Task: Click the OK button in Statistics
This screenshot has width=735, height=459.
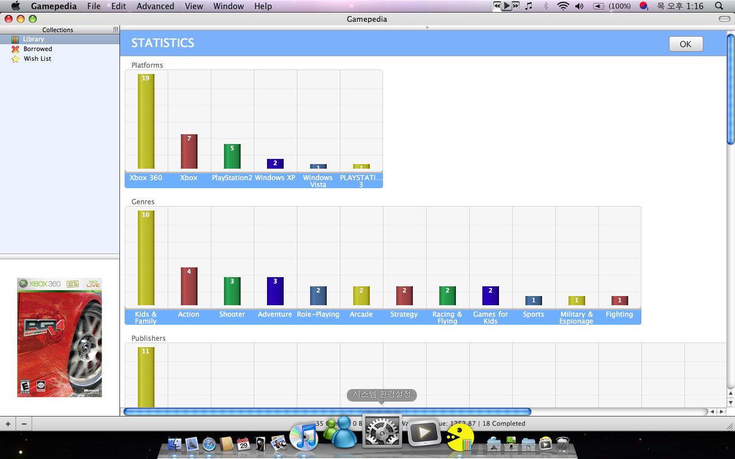Action: 686,44
